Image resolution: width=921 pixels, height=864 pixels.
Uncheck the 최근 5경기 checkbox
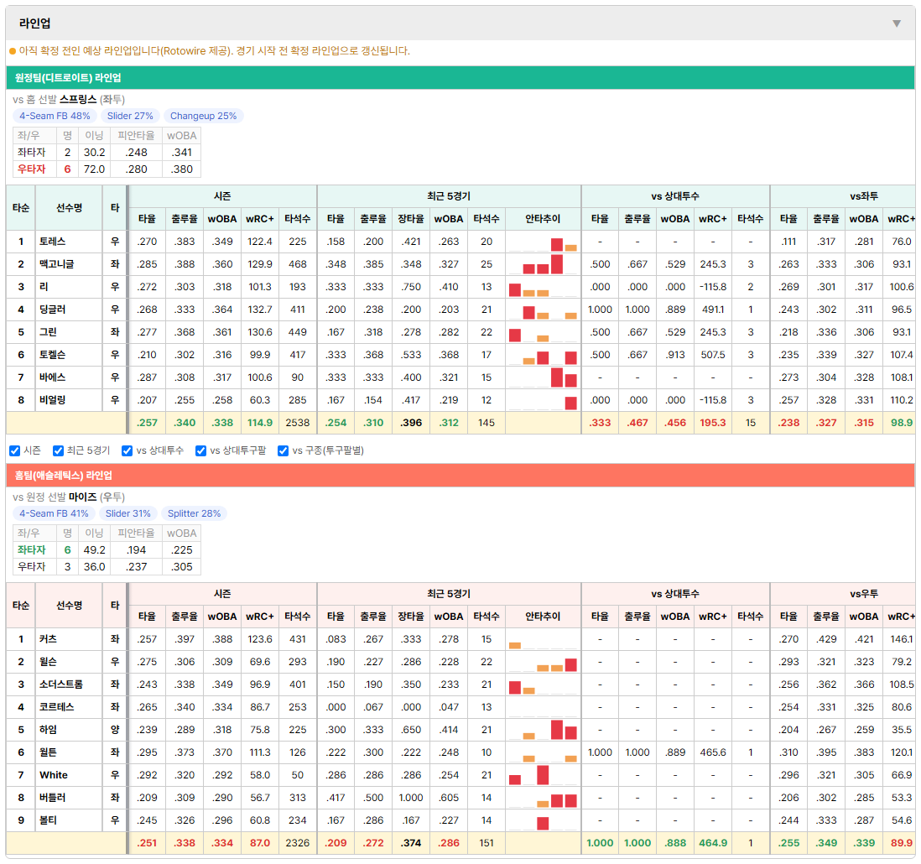point(58,450)
